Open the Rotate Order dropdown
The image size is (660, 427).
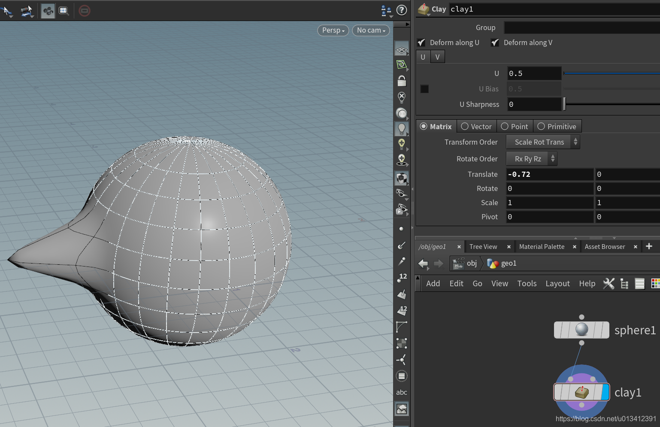pos(531,159)
